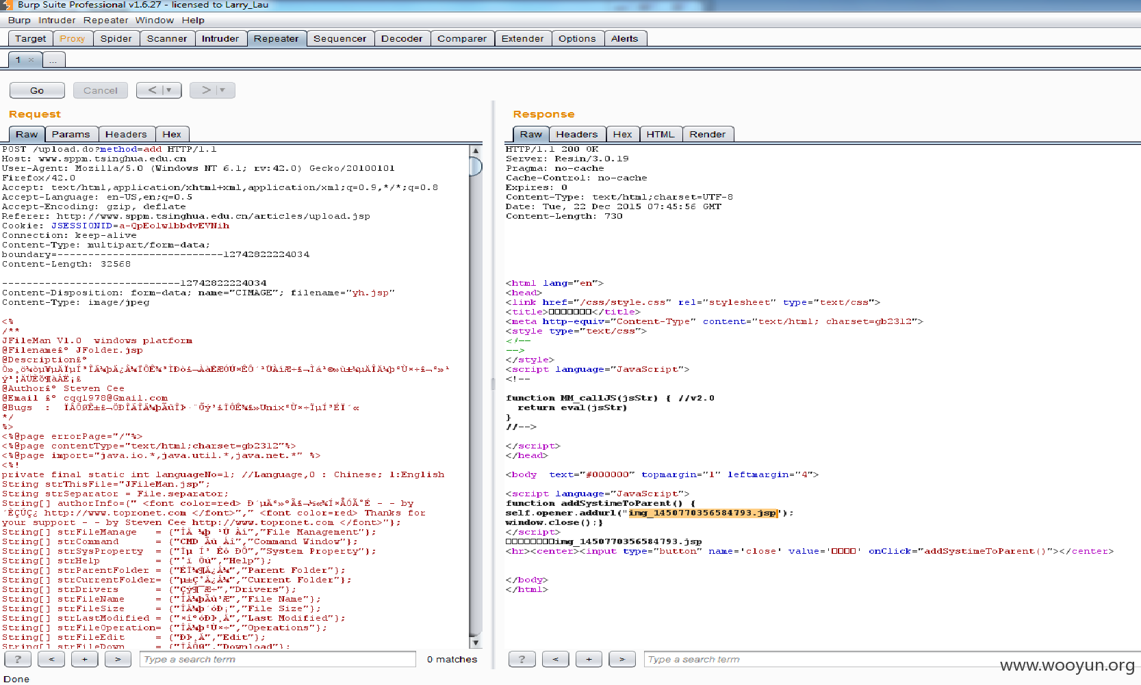1141x685 pixels.
Task: Go forward to next request in history
Action: (206, 90)
